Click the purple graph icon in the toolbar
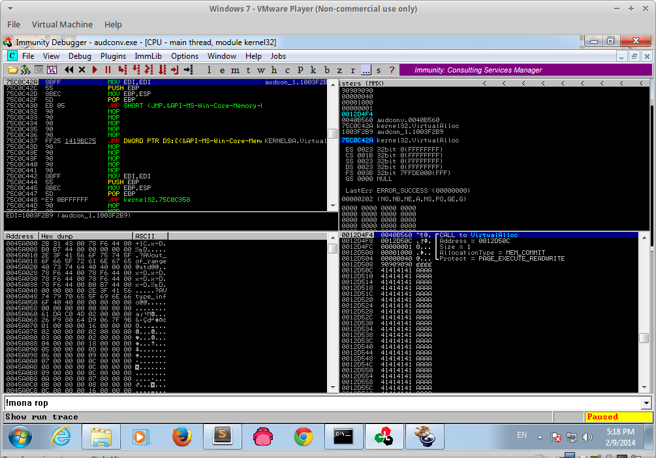 [x=52, y=70]
